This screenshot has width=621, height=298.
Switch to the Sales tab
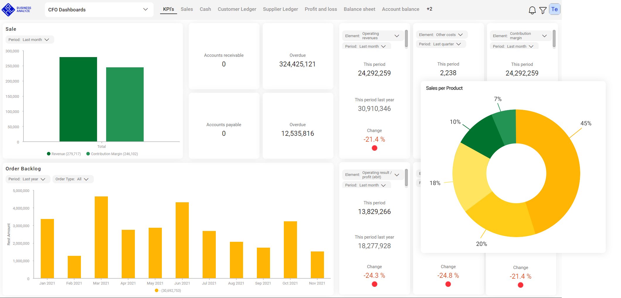(187, 9)
